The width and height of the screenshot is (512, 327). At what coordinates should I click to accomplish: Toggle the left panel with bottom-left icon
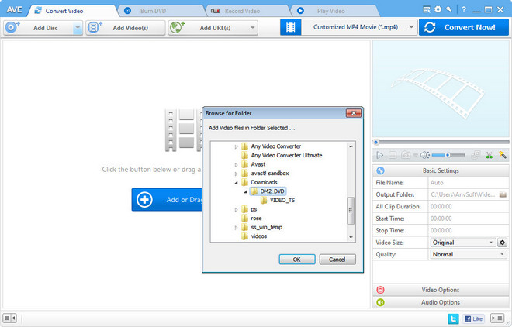tap(9, 318)
